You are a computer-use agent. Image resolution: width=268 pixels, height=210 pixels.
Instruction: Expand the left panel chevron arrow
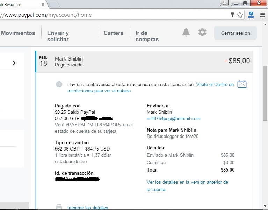14,63
